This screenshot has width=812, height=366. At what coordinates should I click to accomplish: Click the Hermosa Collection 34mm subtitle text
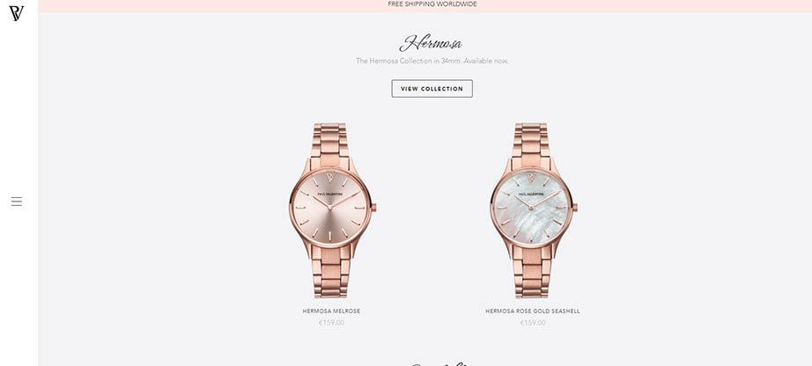tap(432, 61)
